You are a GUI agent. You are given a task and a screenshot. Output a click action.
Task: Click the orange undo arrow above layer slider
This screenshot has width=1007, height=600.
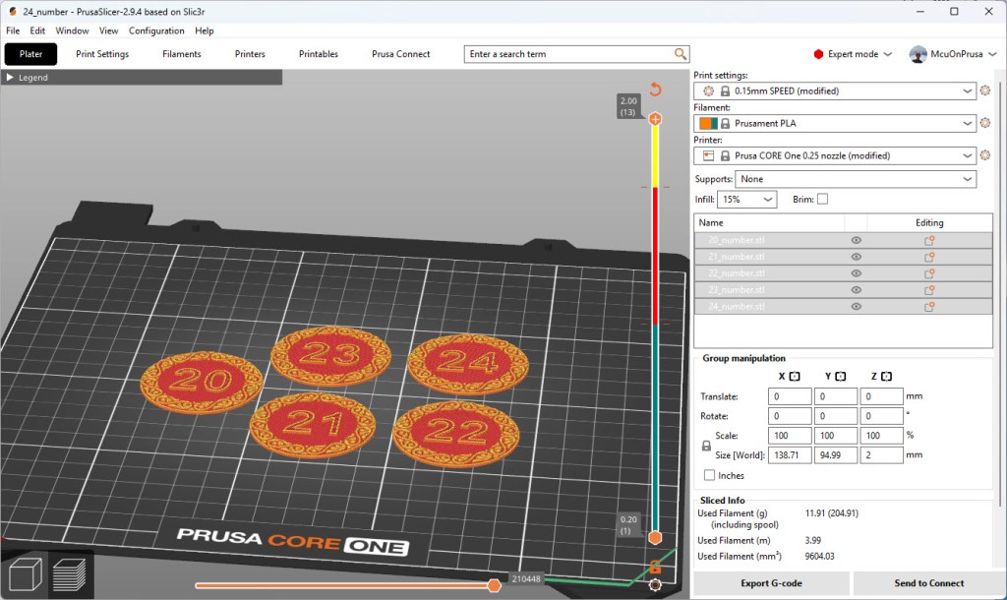point(655,90)
